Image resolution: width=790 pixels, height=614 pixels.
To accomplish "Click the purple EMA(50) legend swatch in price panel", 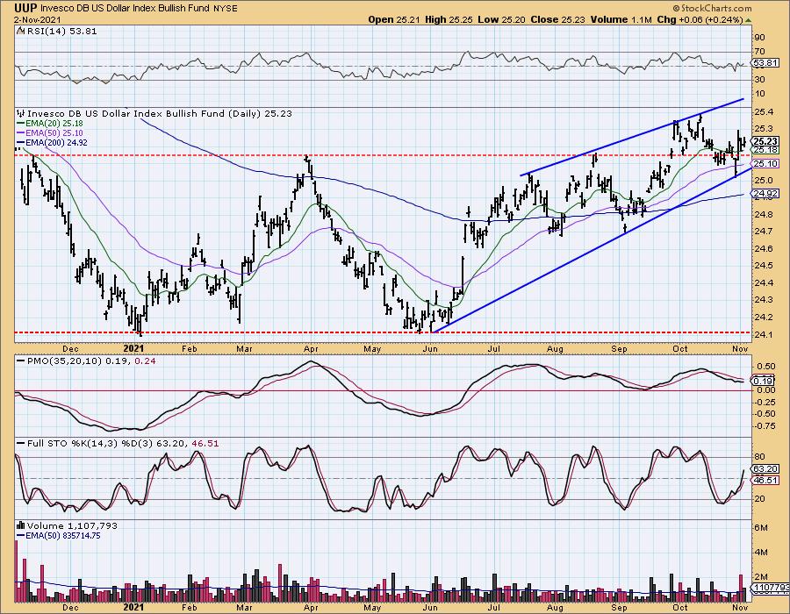I will click(20, 132).
